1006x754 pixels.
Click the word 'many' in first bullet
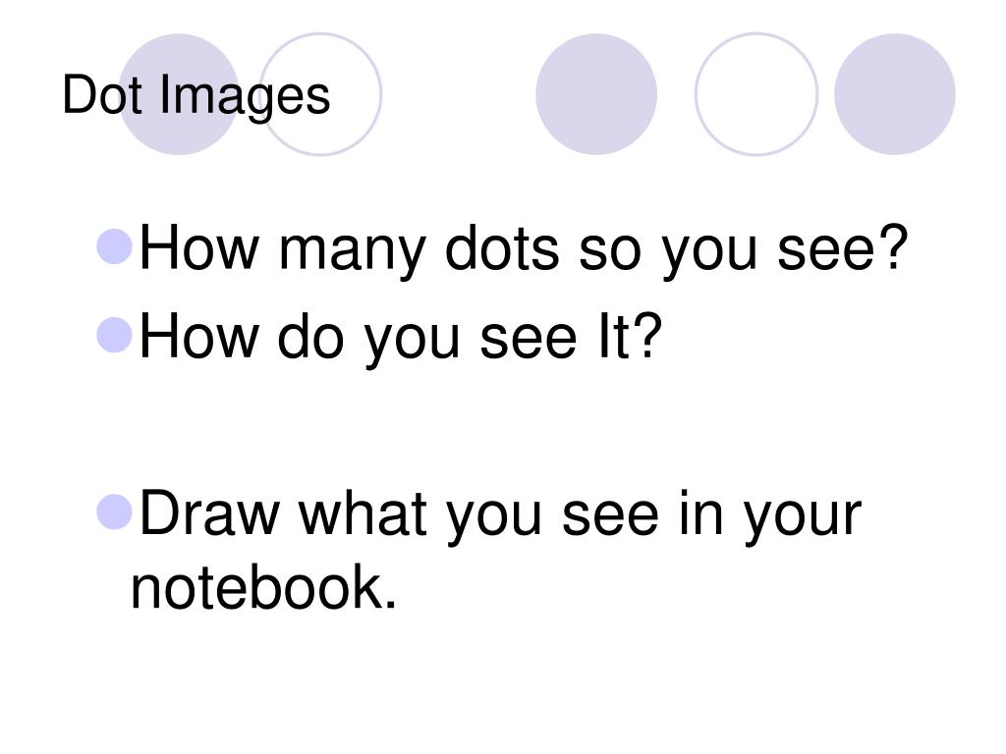(352, 251)
